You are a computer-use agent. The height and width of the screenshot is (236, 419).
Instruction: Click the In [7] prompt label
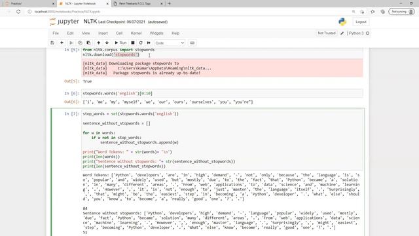71,113
